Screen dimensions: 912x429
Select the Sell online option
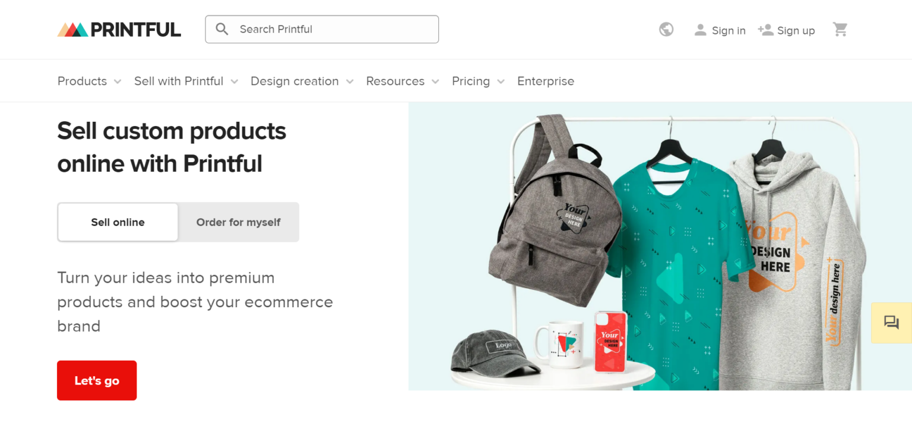coord(117,222)
